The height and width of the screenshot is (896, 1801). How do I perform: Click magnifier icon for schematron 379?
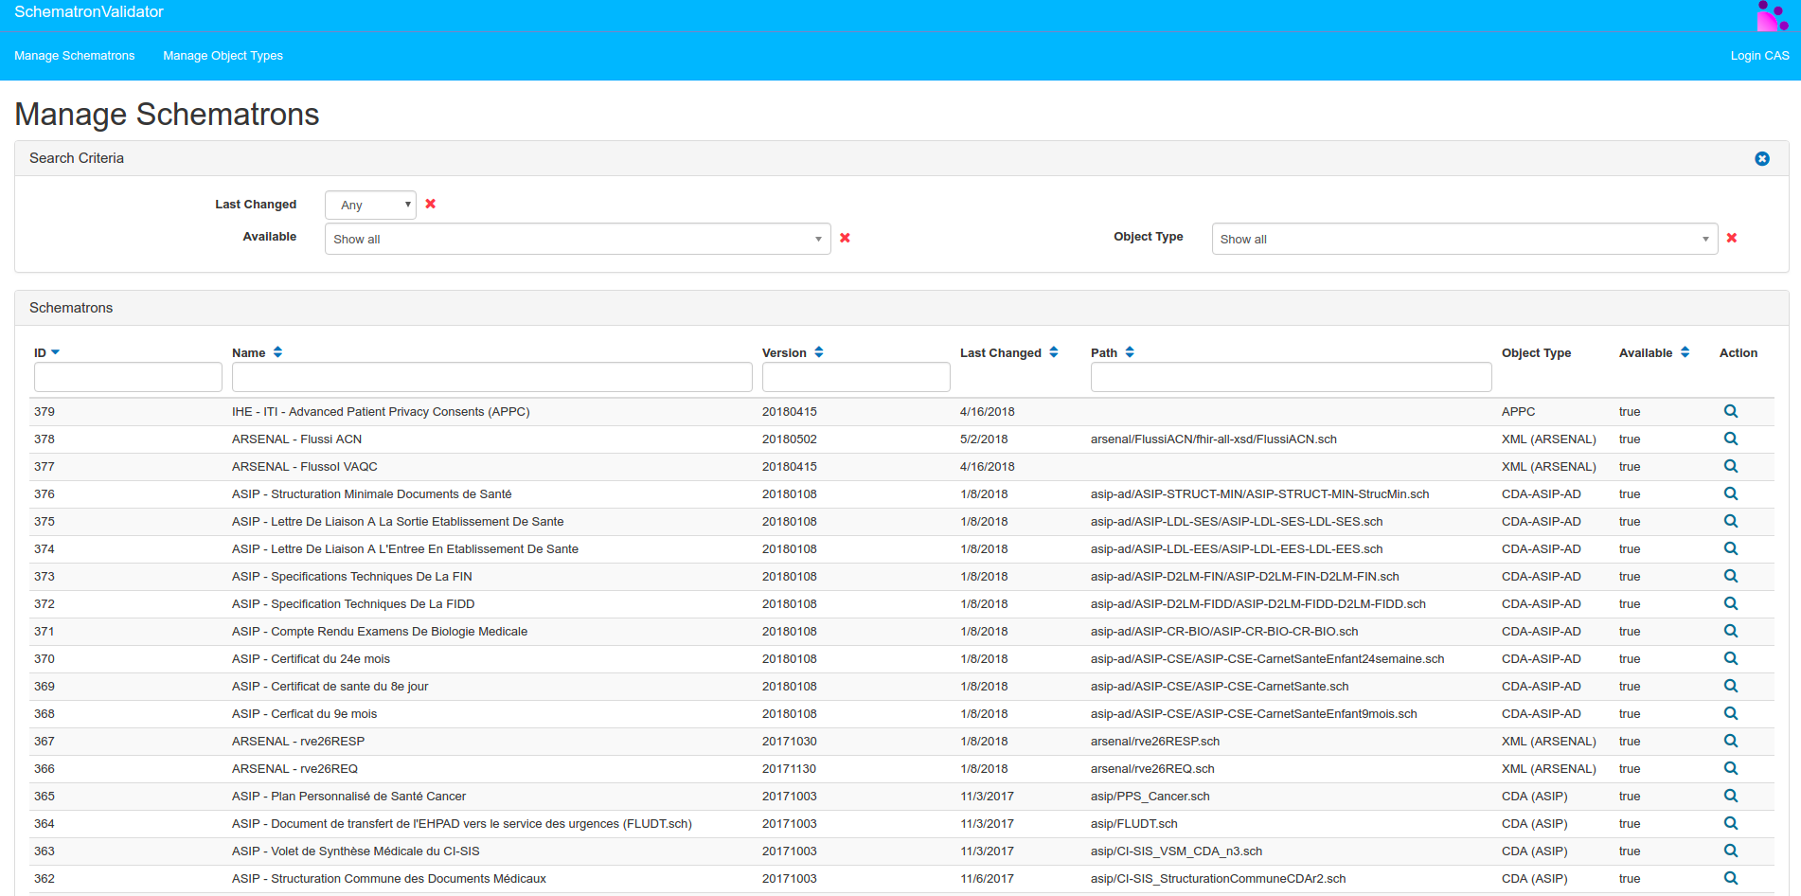[x=1730, y=411]
